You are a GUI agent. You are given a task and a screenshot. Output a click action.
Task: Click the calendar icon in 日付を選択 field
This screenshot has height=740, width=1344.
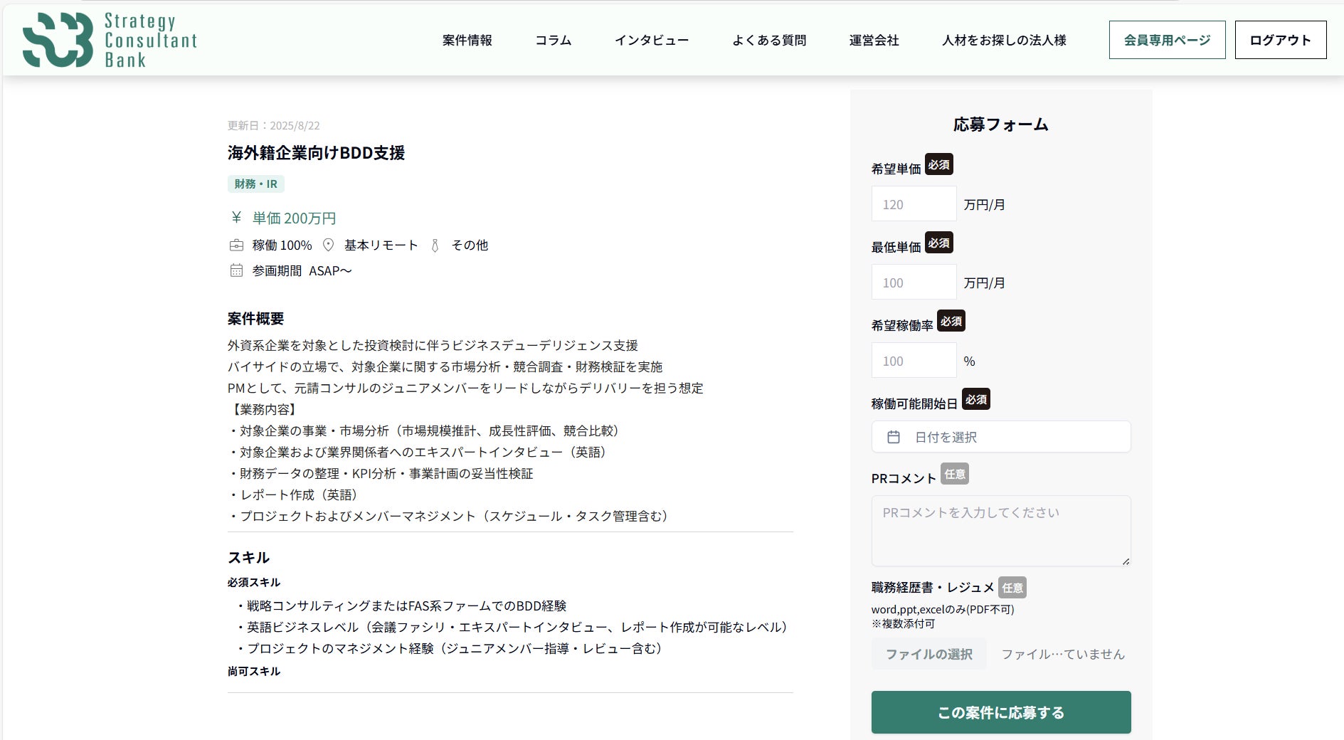coord(894,437)
